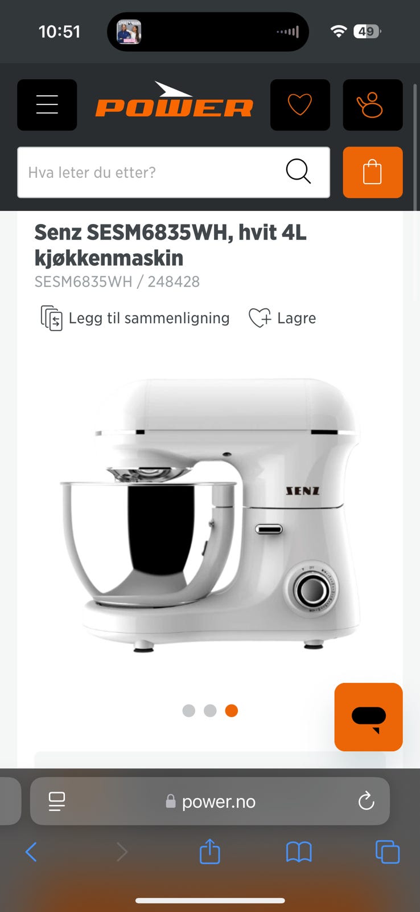Click the POWER logo
This screenshot has height=912, width=420.
pyautogui.click(x=174, y=100)
